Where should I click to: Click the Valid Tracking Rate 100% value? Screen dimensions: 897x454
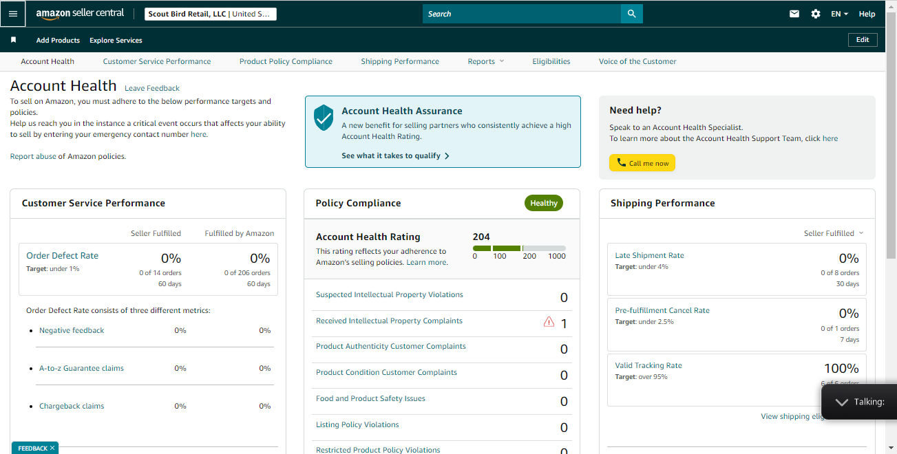[841, 368]
